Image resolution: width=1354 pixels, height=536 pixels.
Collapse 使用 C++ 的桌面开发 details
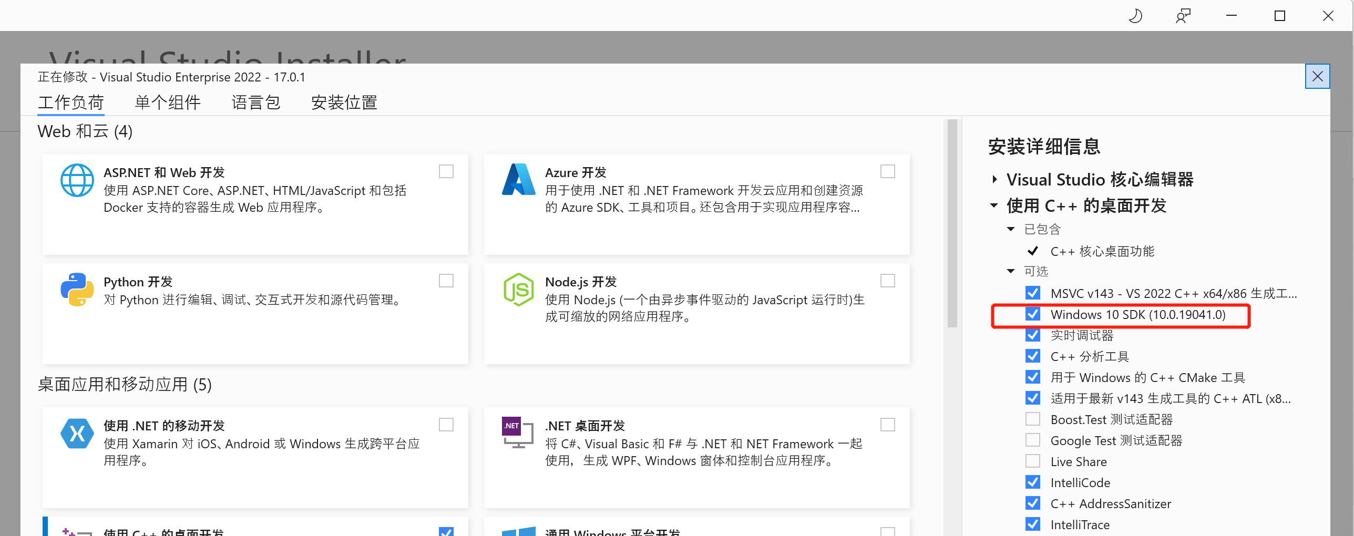(994, 205)
